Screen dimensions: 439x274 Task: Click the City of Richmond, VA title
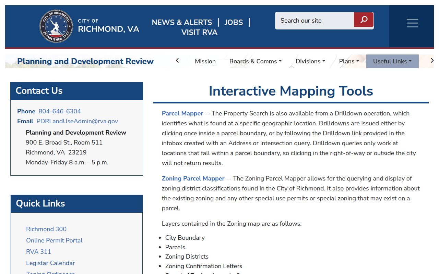pos(108,26)
